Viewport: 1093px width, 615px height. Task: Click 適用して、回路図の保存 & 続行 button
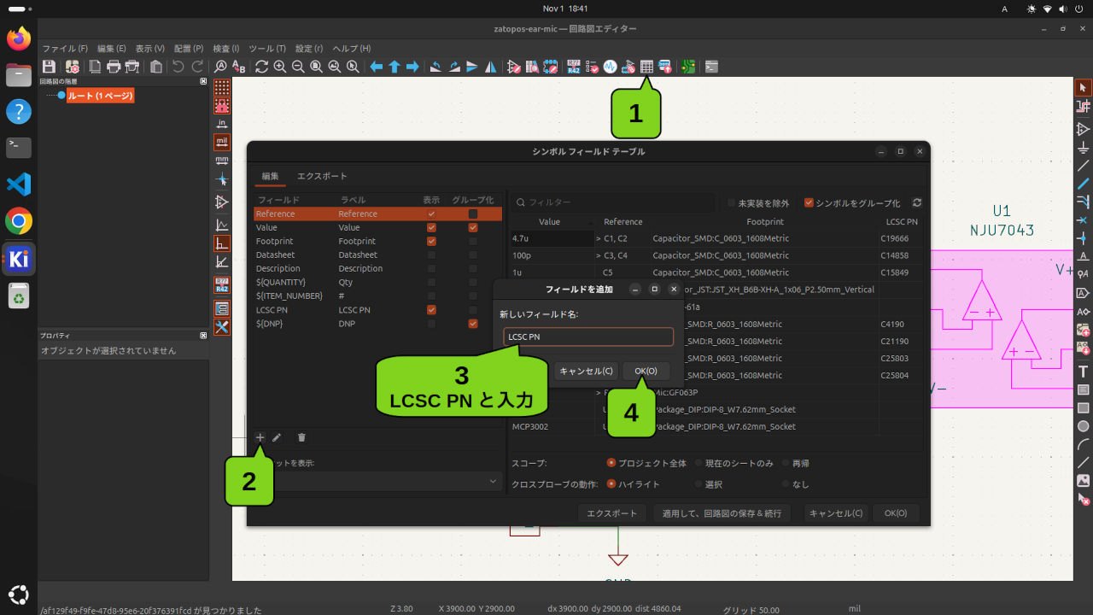coord(722,513)
